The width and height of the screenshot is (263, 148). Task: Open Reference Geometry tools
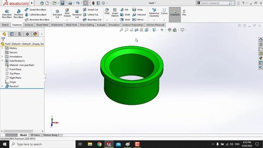(154, 13)
